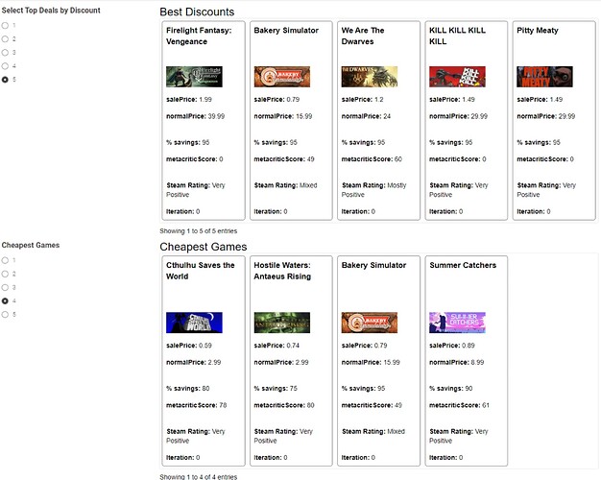
Task: Choose radio 1 under Cheapest Games
Action: click(5, 260)
